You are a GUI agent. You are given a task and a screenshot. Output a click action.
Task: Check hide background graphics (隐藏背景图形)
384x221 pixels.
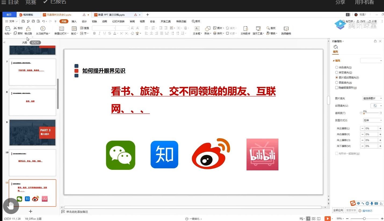(337, 88)
